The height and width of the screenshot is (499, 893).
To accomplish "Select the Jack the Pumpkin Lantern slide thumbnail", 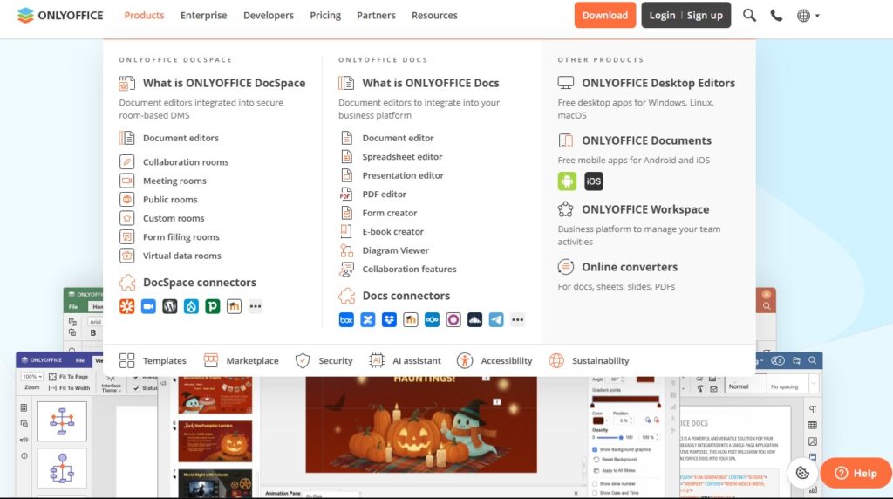I will coord(215,442).
